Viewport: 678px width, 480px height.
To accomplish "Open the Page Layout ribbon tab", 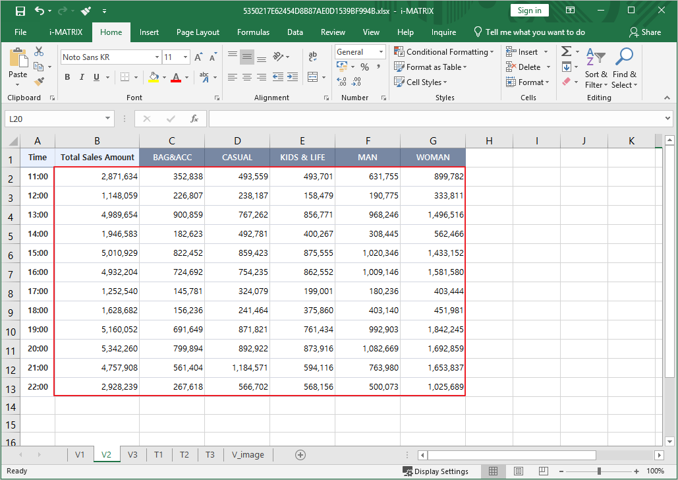I will pyautogui.click(x=198, y=32).
